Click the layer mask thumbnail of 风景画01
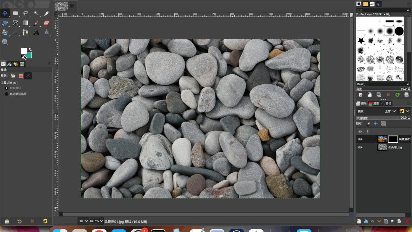 tap(393, 139)
